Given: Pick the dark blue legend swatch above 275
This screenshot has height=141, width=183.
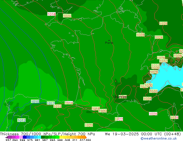Looking at the screenshot, I should [x=25, y=137].
